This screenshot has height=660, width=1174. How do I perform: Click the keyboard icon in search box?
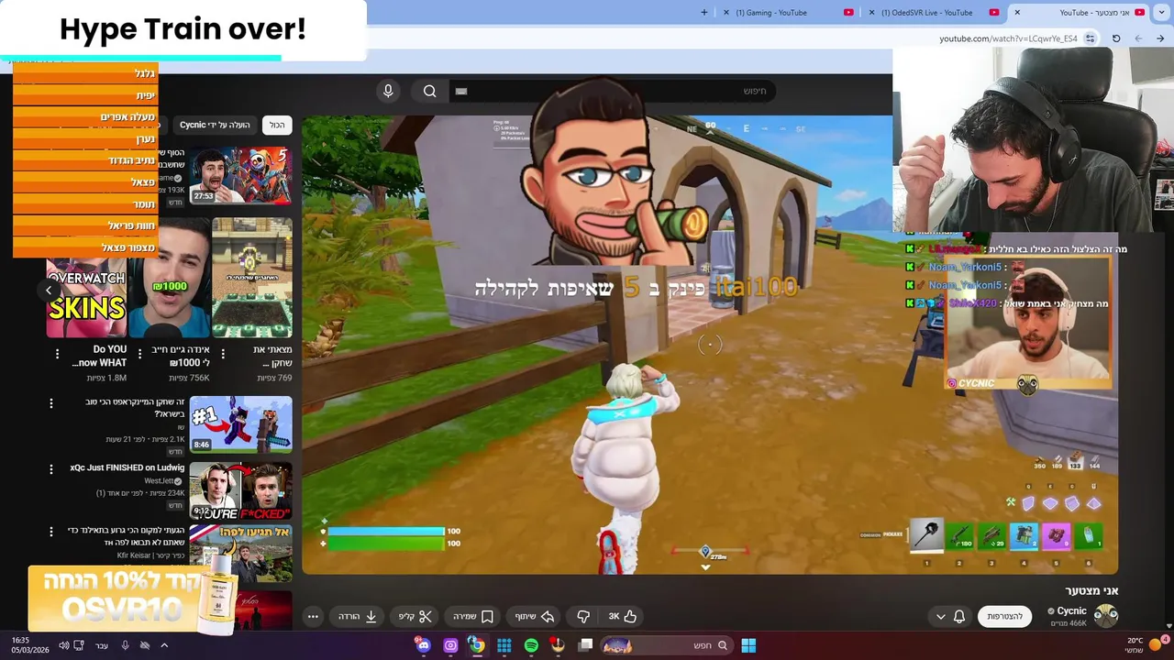tap(461, 91)
